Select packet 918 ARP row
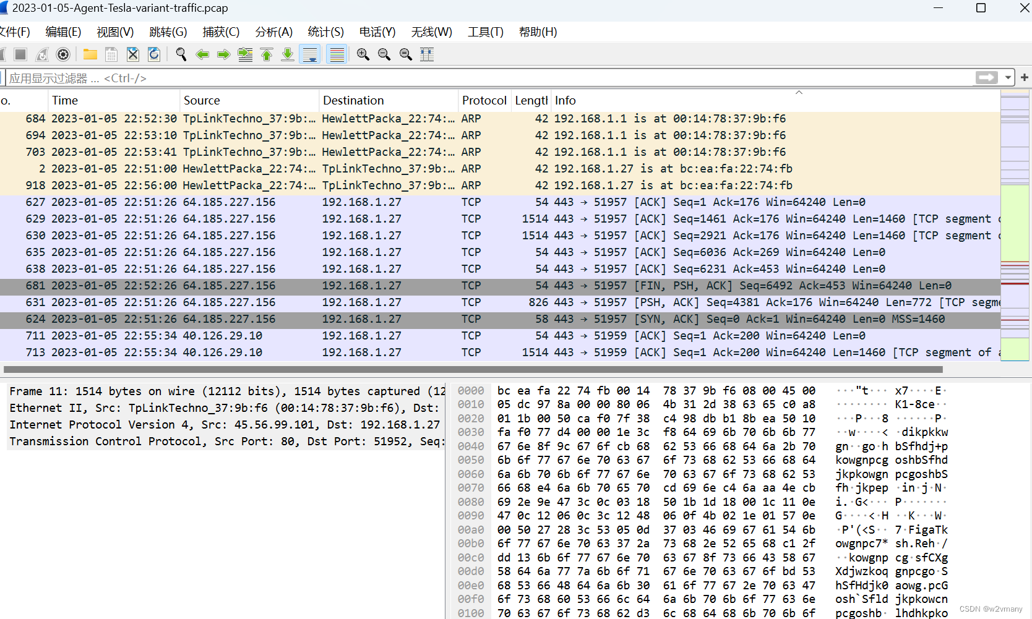 coord(500,185)
